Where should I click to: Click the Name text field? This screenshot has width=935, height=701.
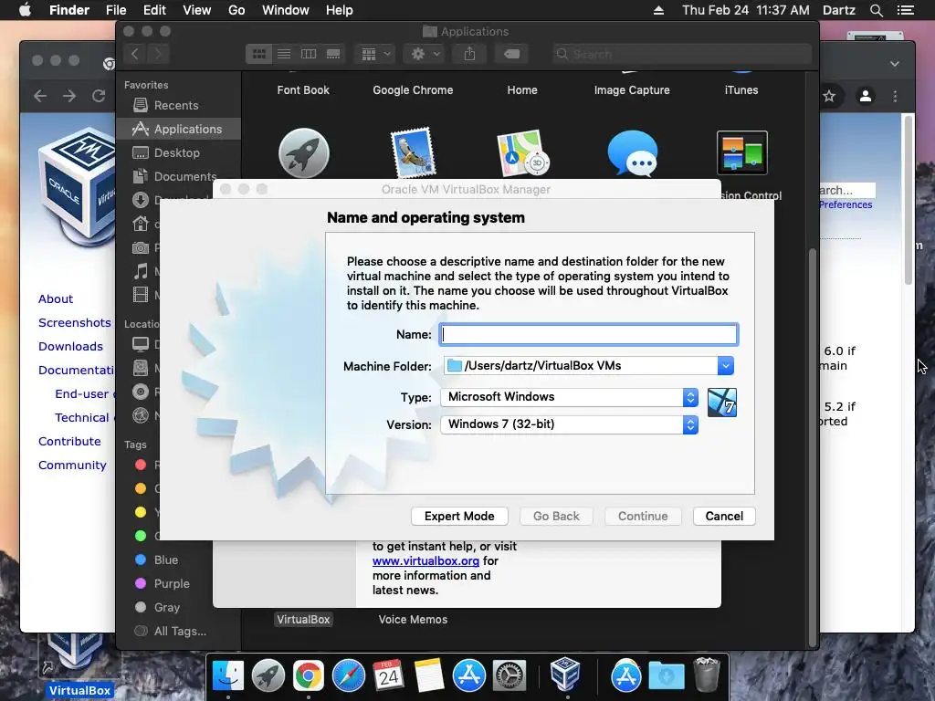(x=589, y=334)
